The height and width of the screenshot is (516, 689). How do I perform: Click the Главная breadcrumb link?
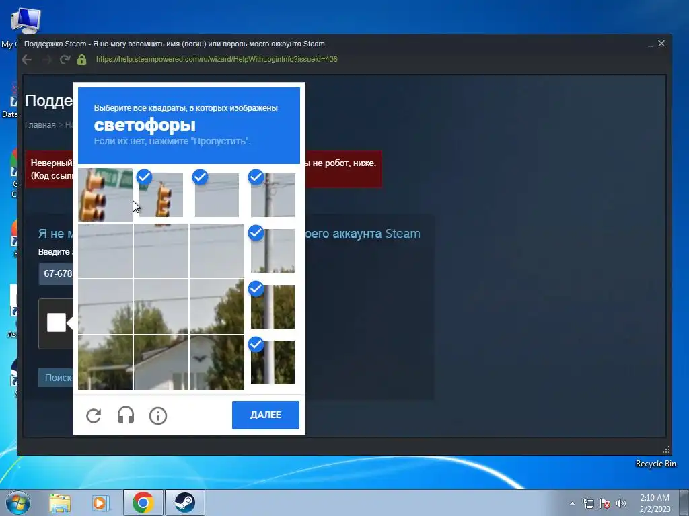click(x=40, y=125)
